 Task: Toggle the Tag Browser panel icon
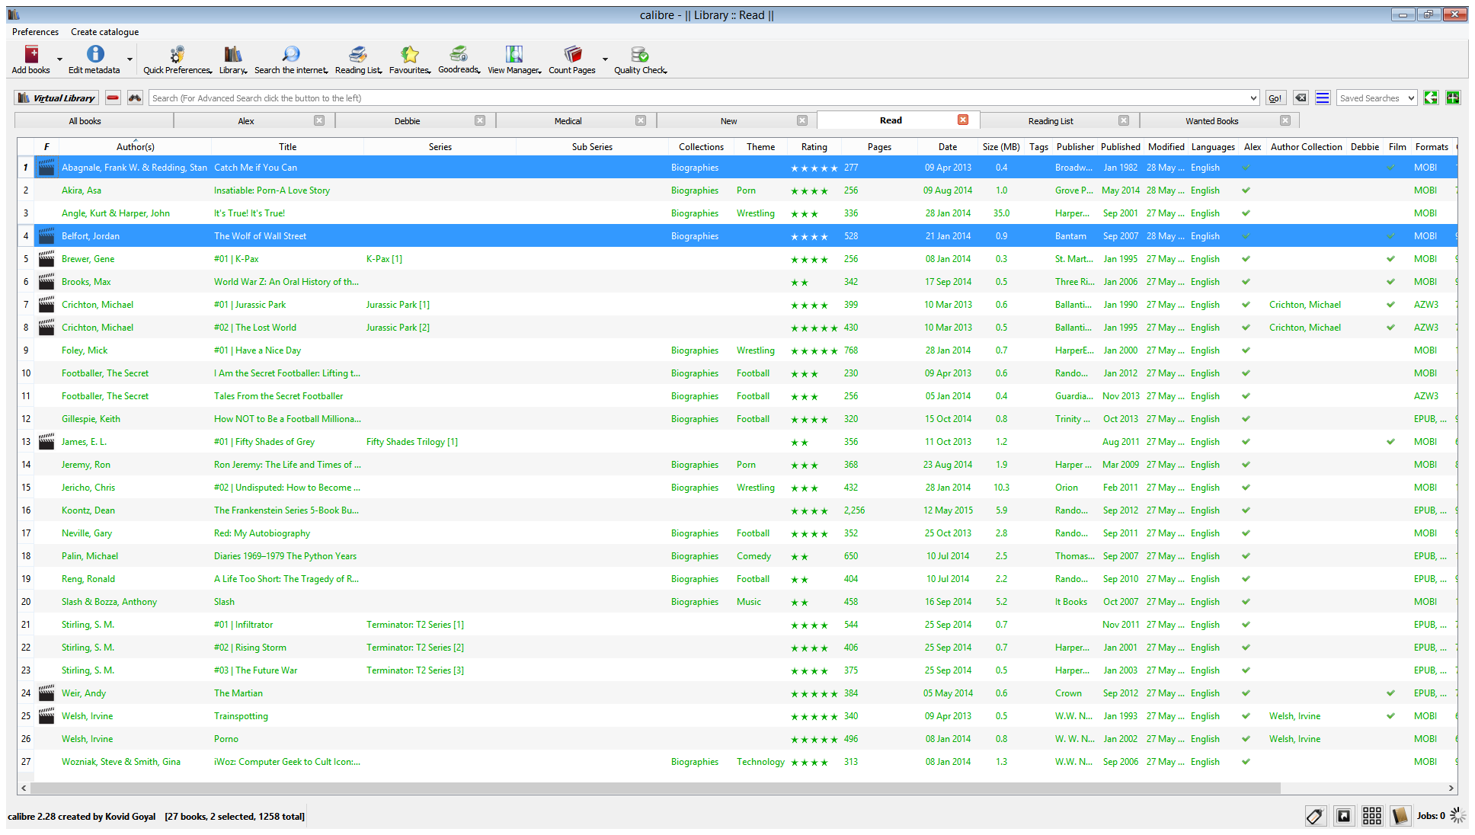[x=1315, y=816]
